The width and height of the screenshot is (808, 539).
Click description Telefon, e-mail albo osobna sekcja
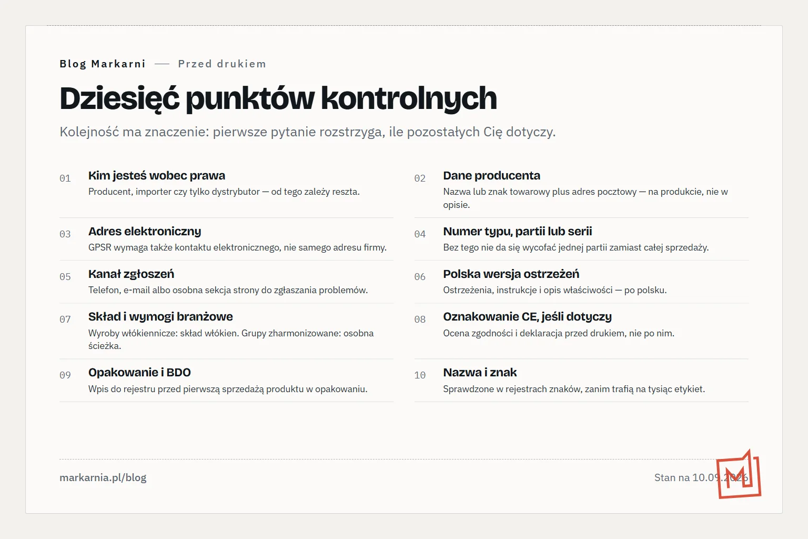pos(228,290)
